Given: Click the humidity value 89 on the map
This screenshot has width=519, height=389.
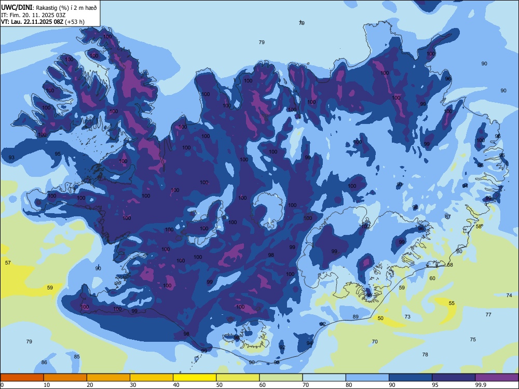Looking at the screenshot, I should [x=356, y=316].
